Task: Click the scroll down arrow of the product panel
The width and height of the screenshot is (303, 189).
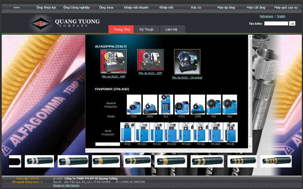Action: 250,147
